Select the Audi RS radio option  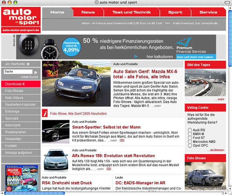pyautogui.click(x=190, y=130)
